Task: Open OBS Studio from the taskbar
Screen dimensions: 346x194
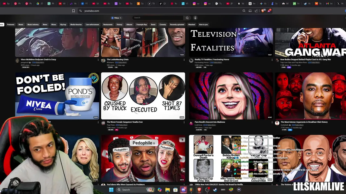Action: pos(207,190)
